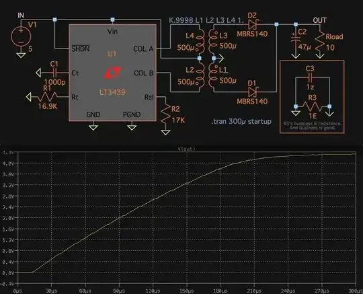Click the SHDN pin label
This screenshot has height=294, width=363.
(x=81, y=49)
